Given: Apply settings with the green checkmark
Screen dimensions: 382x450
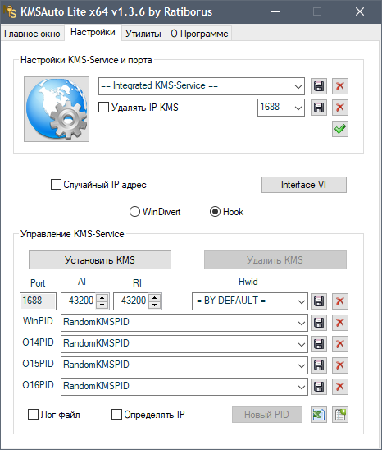Looking at the screenshot, I should click(340, 129).
